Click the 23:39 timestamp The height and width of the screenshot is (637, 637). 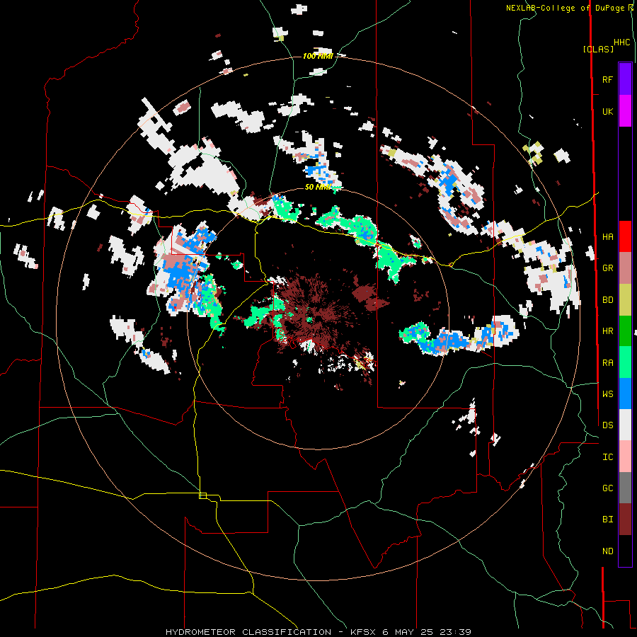456,632
